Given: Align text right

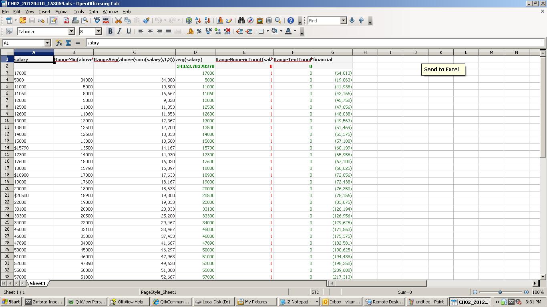Looking at the screenshot, I should point(159,31).
